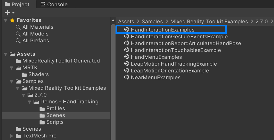Select HandInteractionGestureEventsExample scene icon
Screen dimensions: 274x140
pos(126,36)
